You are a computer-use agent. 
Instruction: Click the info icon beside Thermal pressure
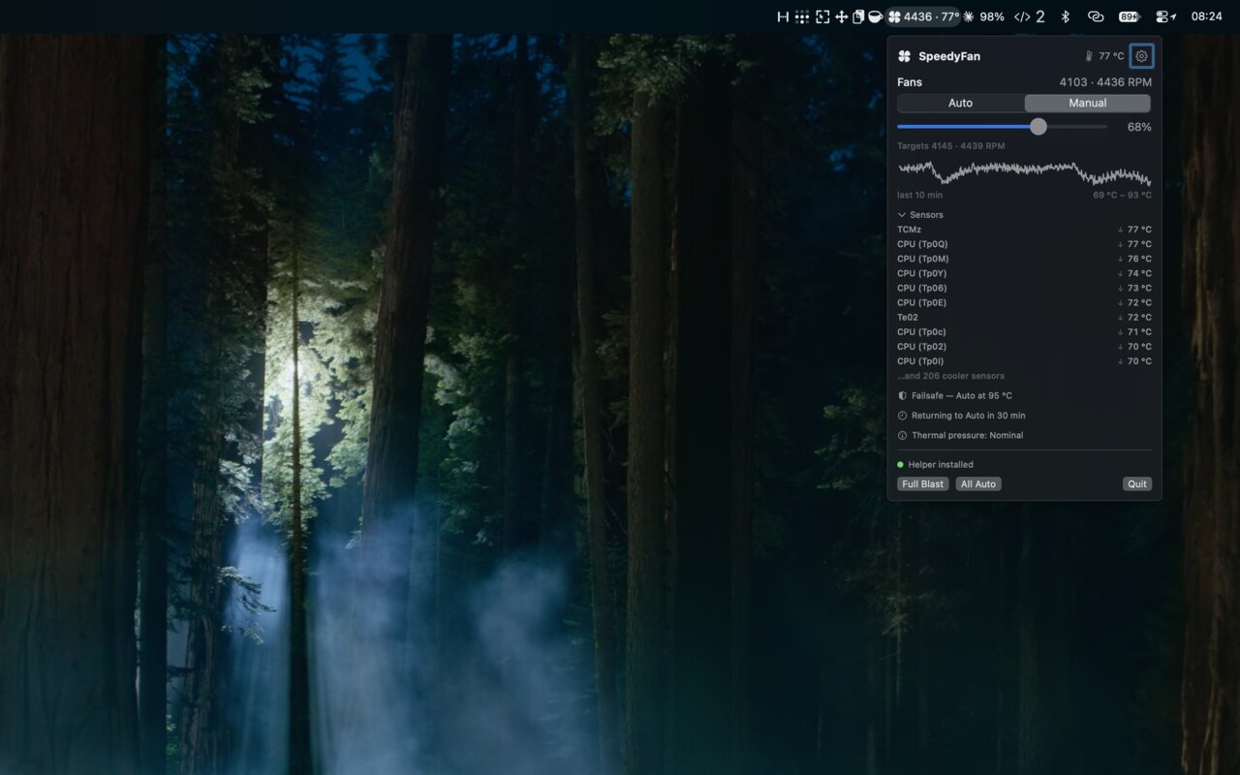coord(902,435)
